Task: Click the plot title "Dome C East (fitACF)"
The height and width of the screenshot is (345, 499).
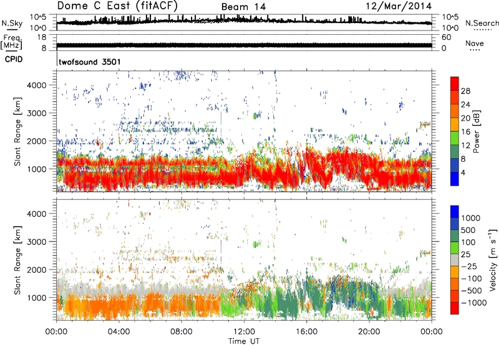Action: [117, 6]
